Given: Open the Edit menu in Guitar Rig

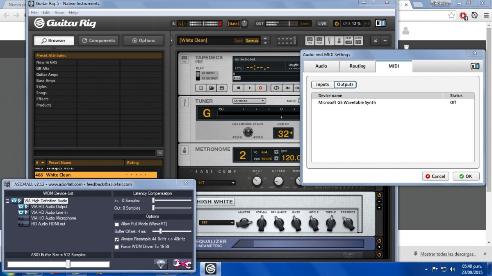Looking at the screenshot, I should pos(46,13).
